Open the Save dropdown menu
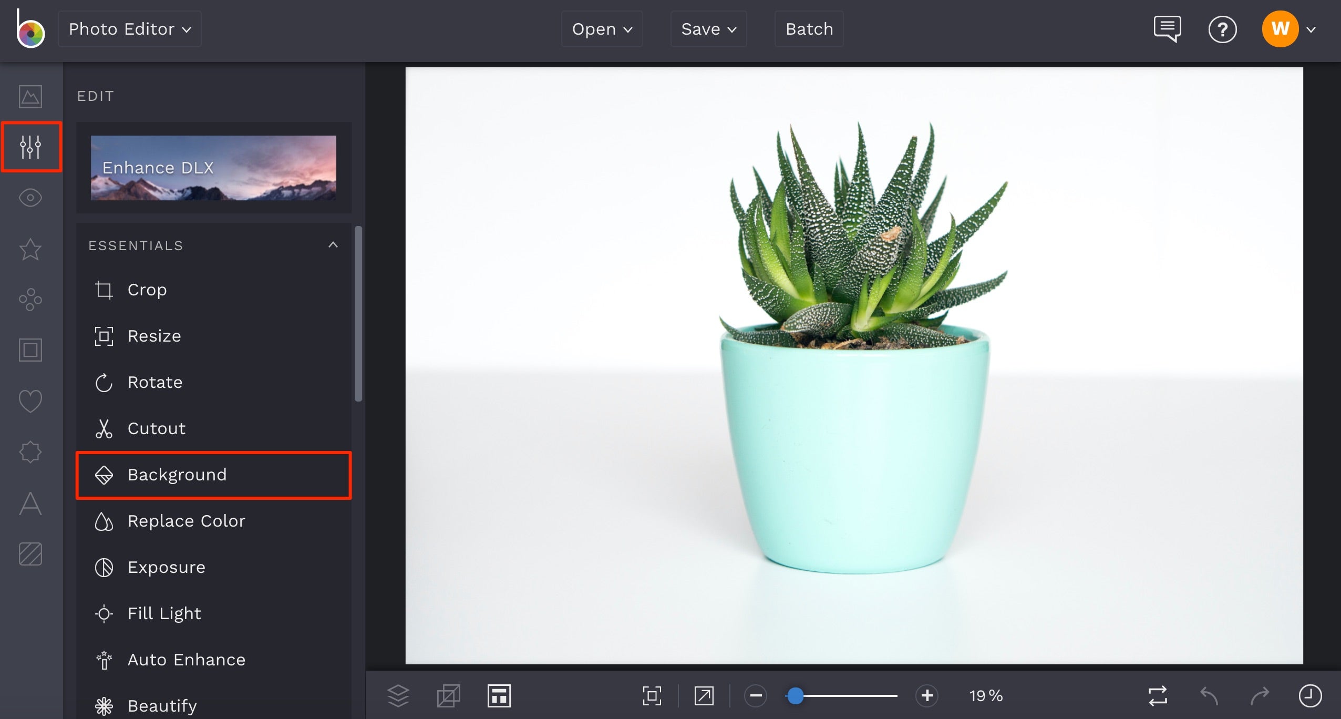Image resolution: width=1341 pixels, height=719 pixels. coord(707,29)
